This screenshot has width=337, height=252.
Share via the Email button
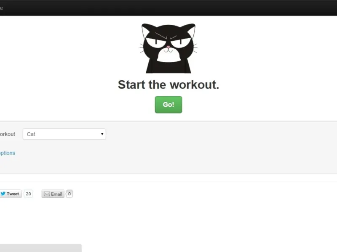(53, 194)
